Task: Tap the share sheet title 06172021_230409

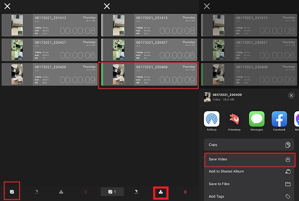Action: pyautogui.click(x=227, y=95)
